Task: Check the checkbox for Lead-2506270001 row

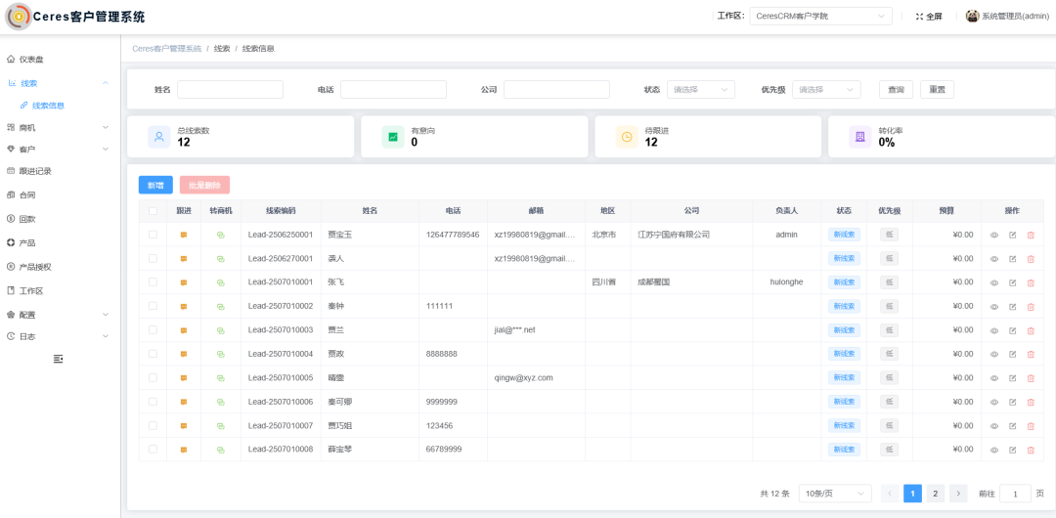Action: 153,259
